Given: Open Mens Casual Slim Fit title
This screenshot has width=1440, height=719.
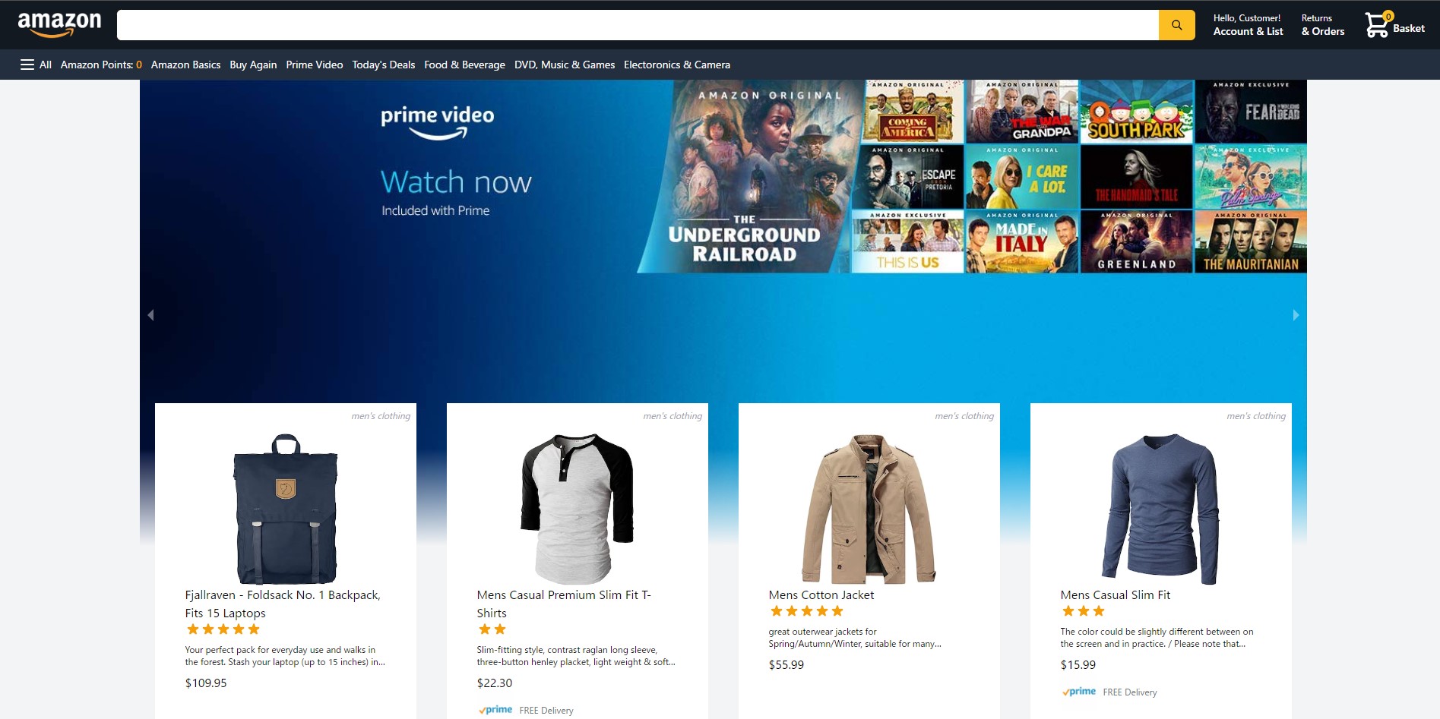Looking at the screenshot, I should [1116, 595].
